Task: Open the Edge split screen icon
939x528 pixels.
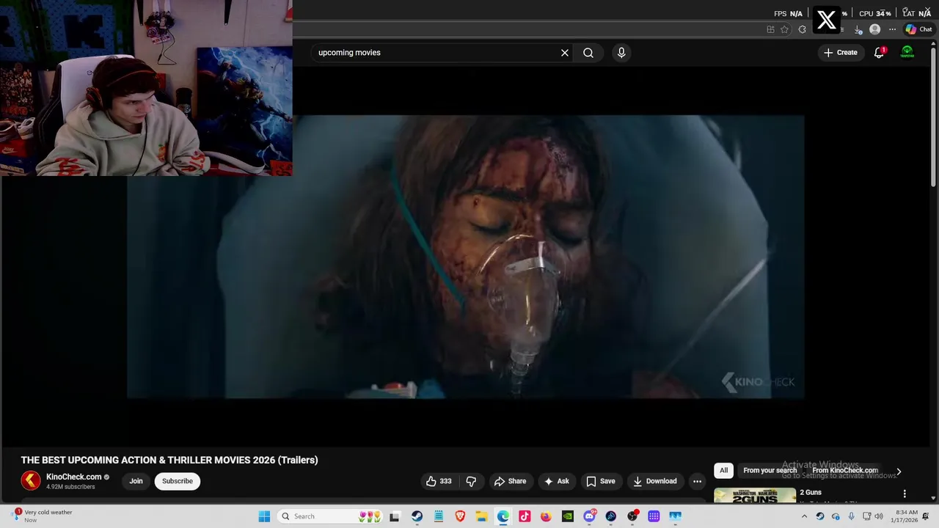Action: [x=770, y=29]
